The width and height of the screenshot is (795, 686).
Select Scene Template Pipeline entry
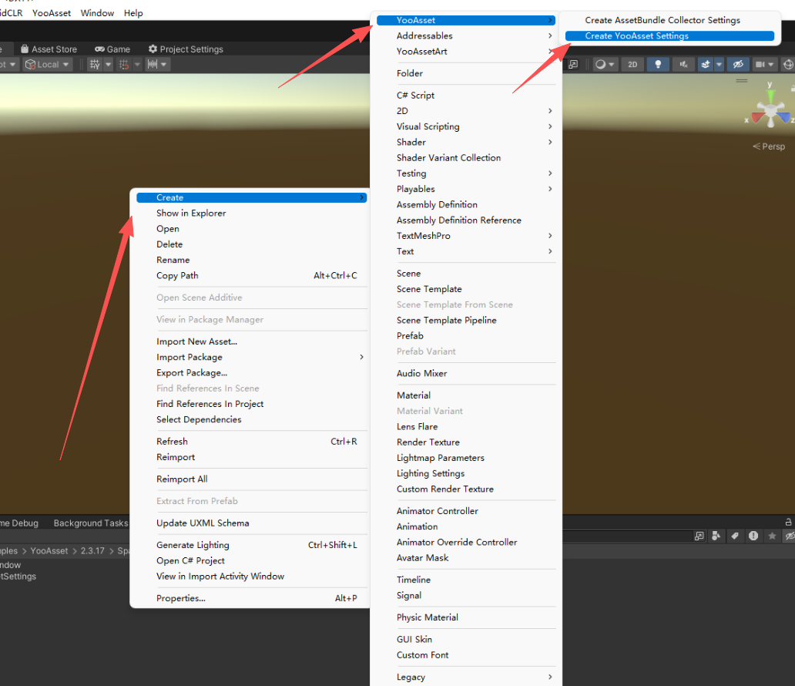point(466,321)
